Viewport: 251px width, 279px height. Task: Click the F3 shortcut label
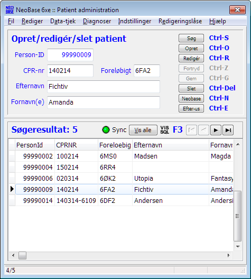(178, 129)
